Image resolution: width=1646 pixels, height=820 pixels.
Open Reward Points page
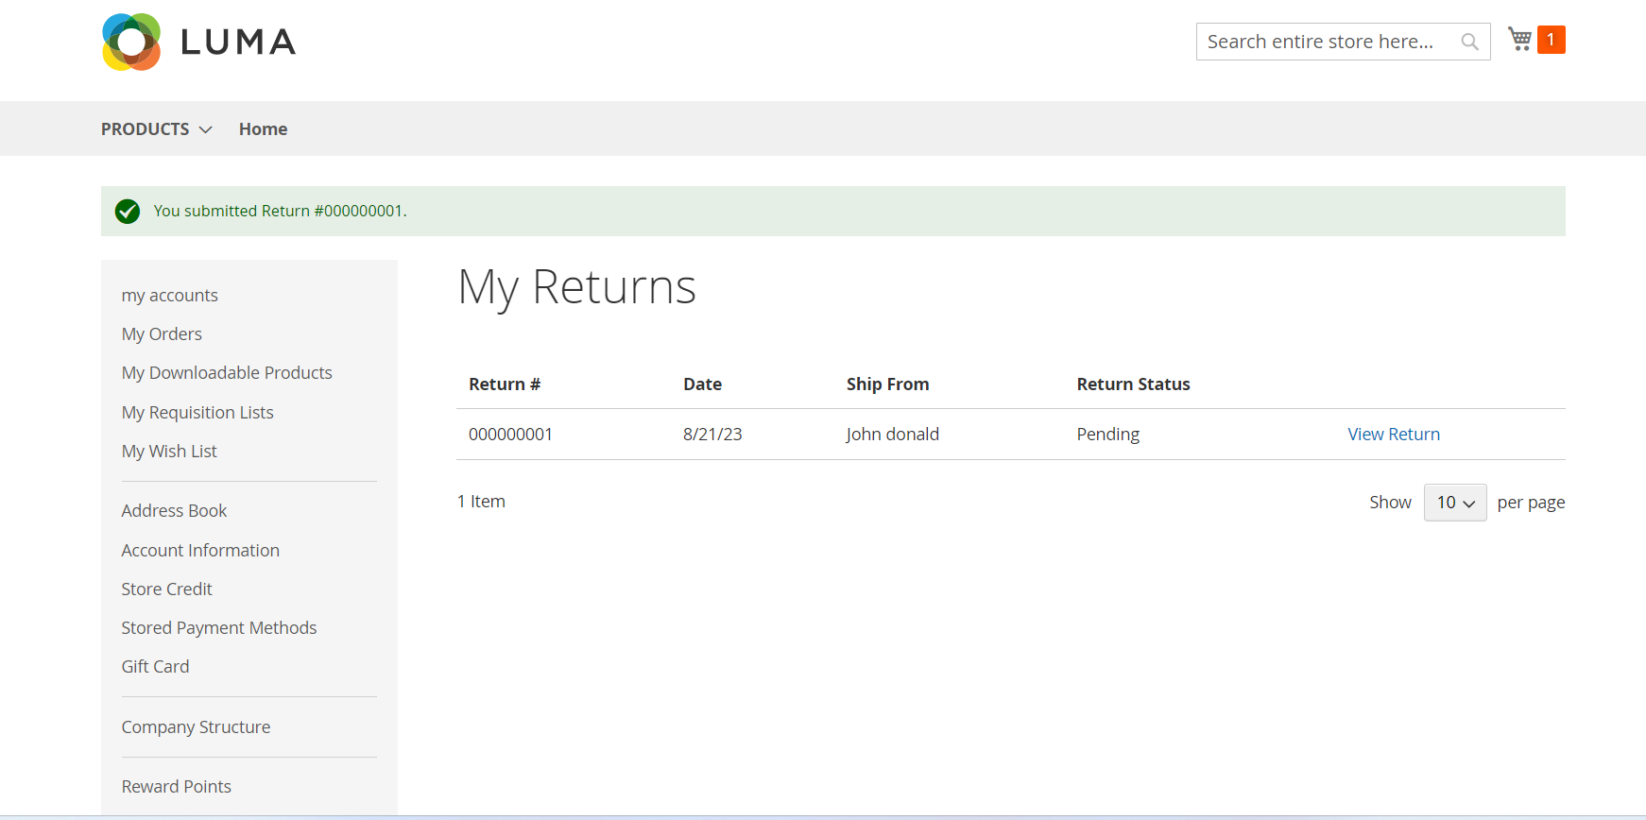pos(176,787)
